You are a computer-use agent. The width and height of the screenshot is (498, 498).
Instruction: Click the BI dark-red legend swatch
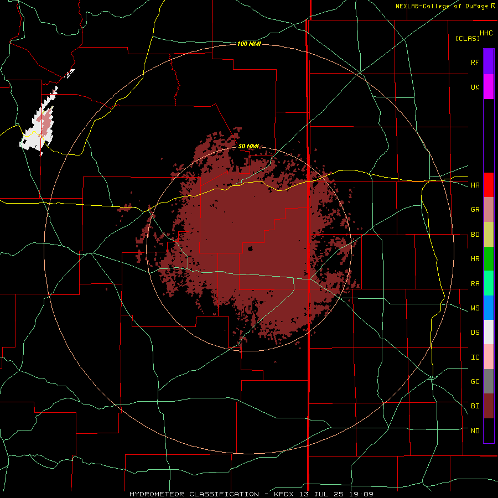coord(489,406)
